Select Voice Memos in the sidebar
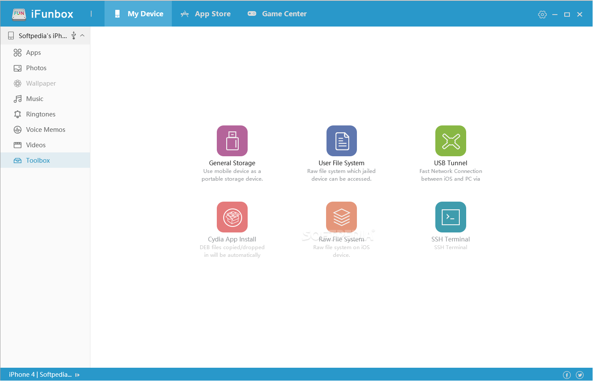Viewport: 593px width, 381px height. (x=45, y=130)
